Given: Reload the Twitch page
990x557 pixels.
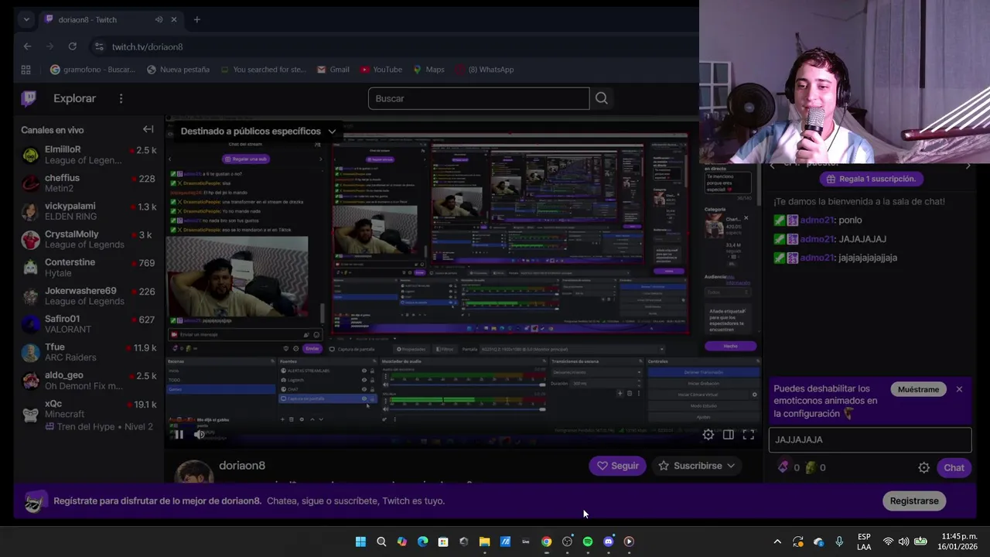Looking at the screenshot, I should 72,46.
